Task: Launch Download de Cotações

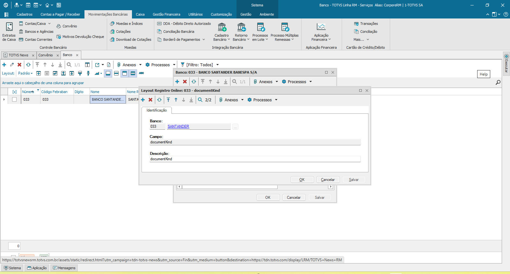Action: click(x=130, y=40)
